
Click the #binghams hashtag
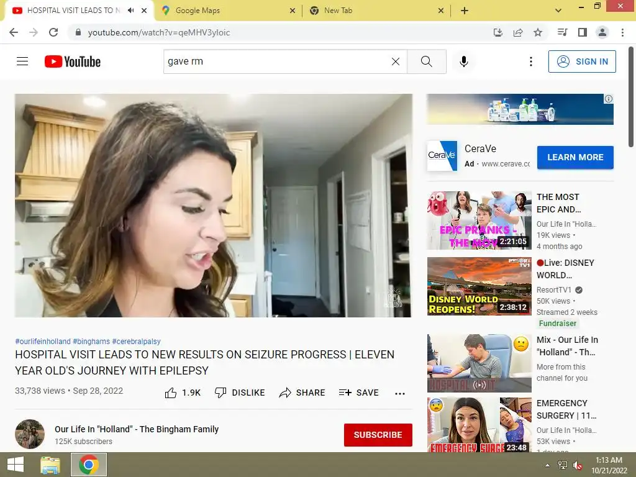[x=91, y=342]
